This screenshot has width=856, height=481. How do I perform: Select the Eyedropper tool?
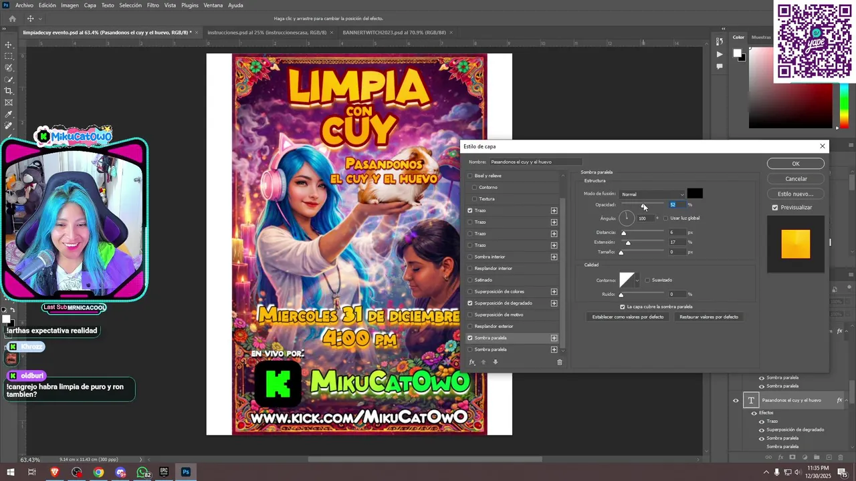pos(9,114)
